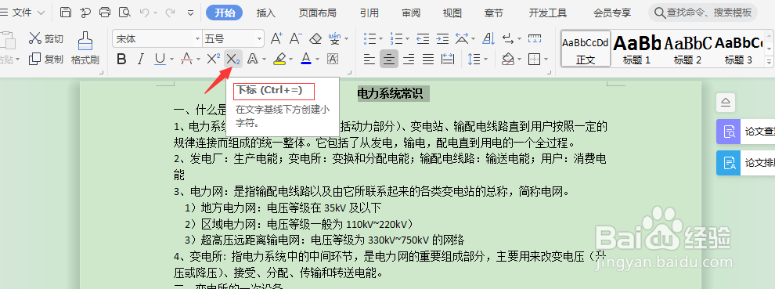Toggle align left paragraph
Screen dimensions: 775x289
point(369,60)
